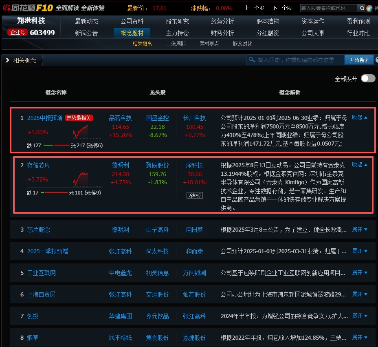Screen dimensions: 378x347
Task: Click the colorful globe icon beside the search box
Action: [369, 8]
